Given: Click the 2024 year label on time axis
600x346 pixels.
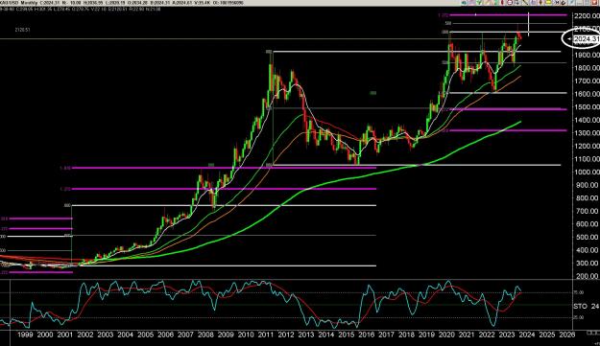Looking at the screenshot, I should click(526, 334).
